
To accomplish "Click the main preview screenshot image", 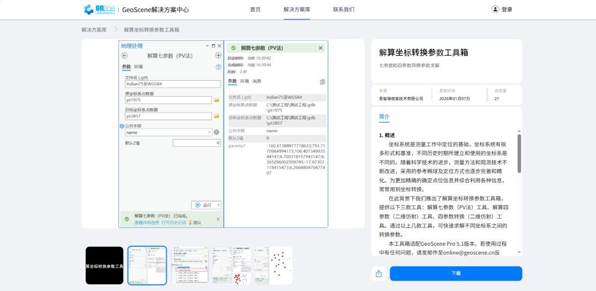I will (x=223, y=134).
